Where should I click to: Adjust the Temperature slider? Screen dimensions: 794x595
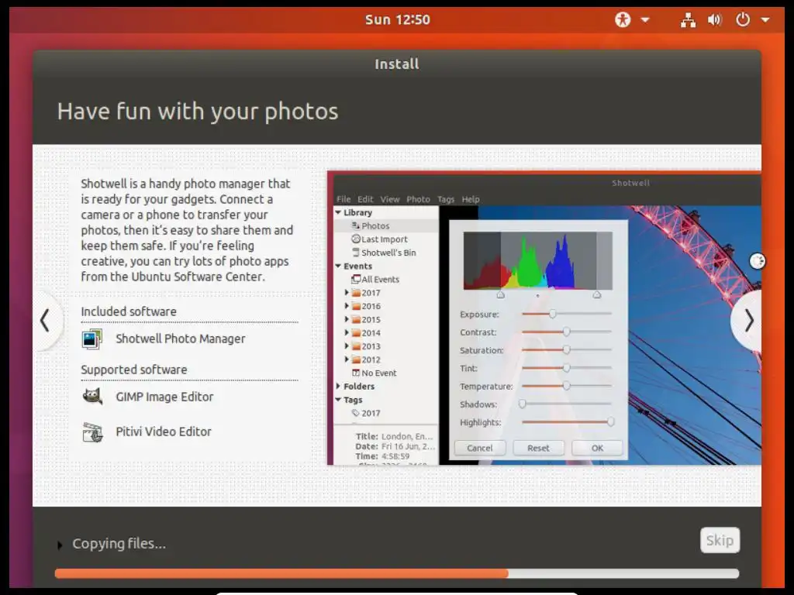click(x=567, y=386)
